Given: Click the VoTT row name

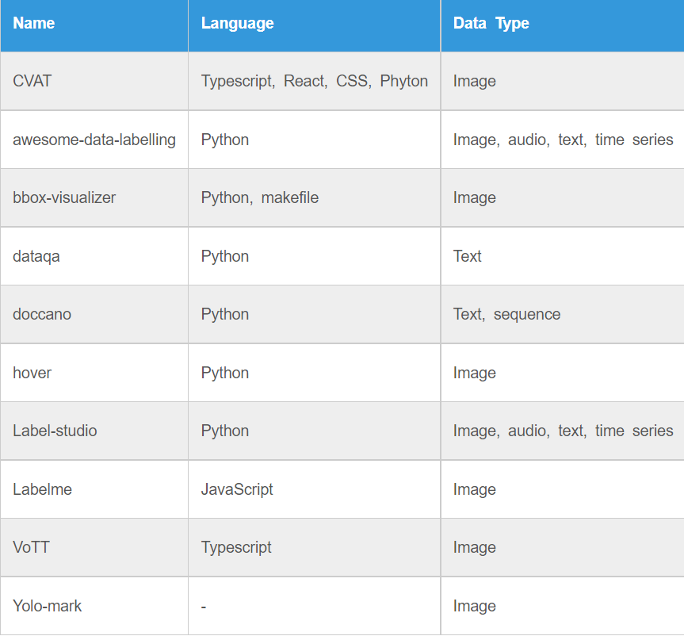Looking at the screenshot, I should pos(30,547).
